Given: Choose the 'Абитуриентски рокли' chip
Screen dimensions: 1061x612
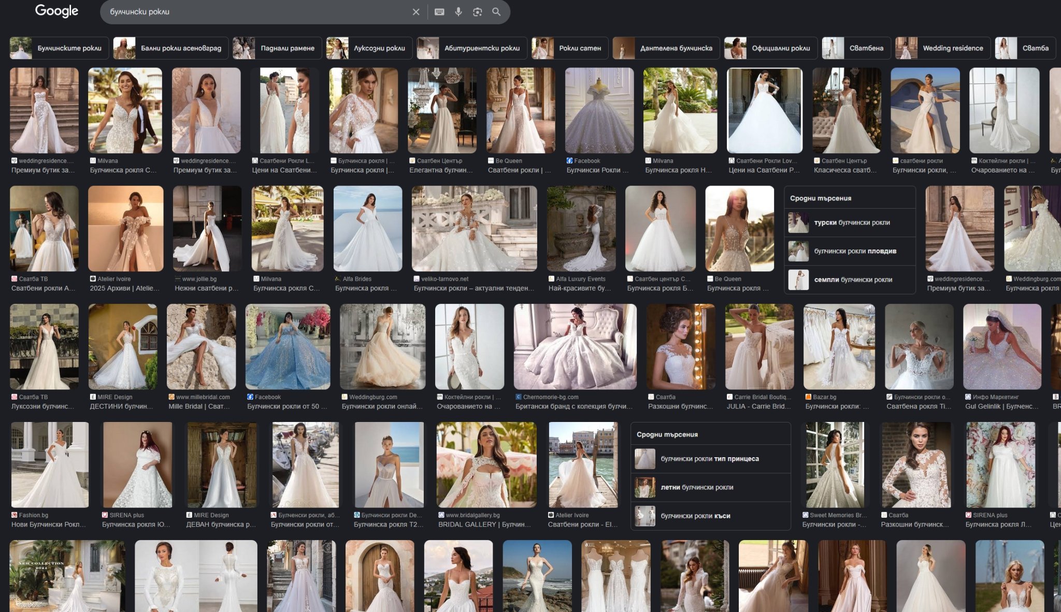Looking at the screenshot, I should (x=471, y=48).
